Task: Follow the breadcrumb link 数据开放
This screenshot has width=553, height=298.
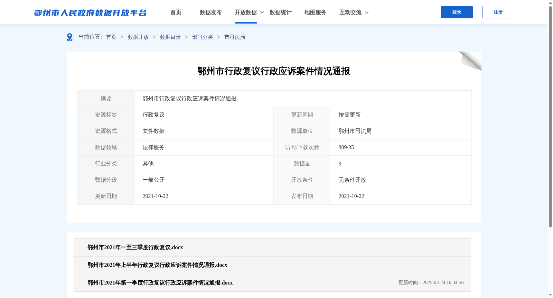Action: pyautogui.click(x=138, y=37)
